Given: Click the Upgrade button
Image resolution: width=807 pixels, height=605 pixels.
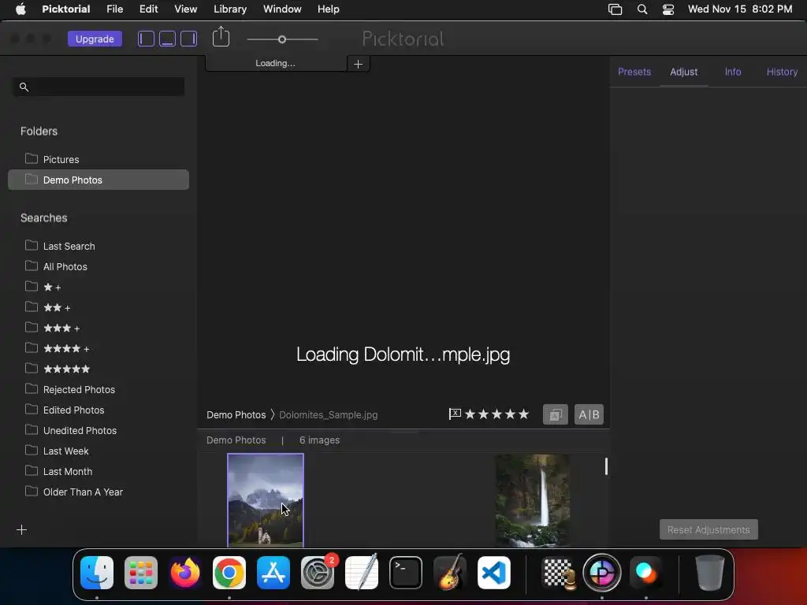Looking at the screenshot, I should (95, 39).
